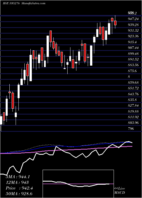
Task: Click the 891.52 price axis label
Action: pyautogui.click(x=133, y=59)
